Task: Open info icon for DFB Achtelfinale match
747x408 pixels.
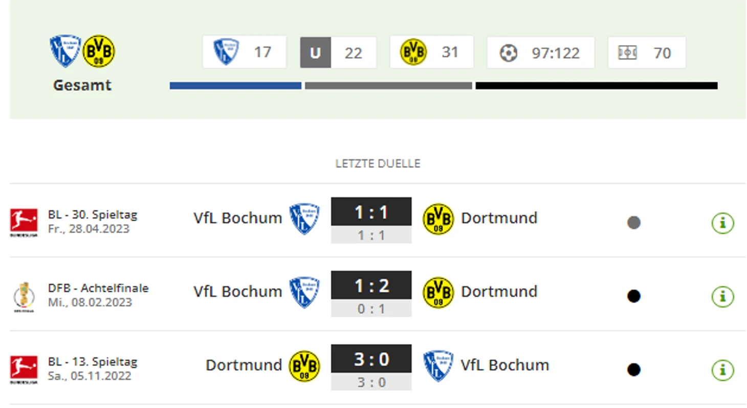Action: (722, 296)
